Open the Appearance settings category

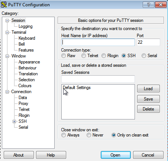[29, 62]
